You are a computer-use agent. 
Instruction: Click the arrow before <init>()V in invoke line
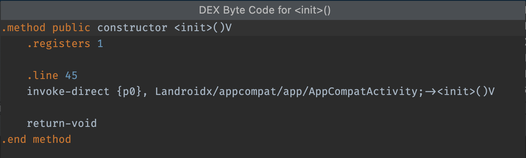(x=431, y=91)
